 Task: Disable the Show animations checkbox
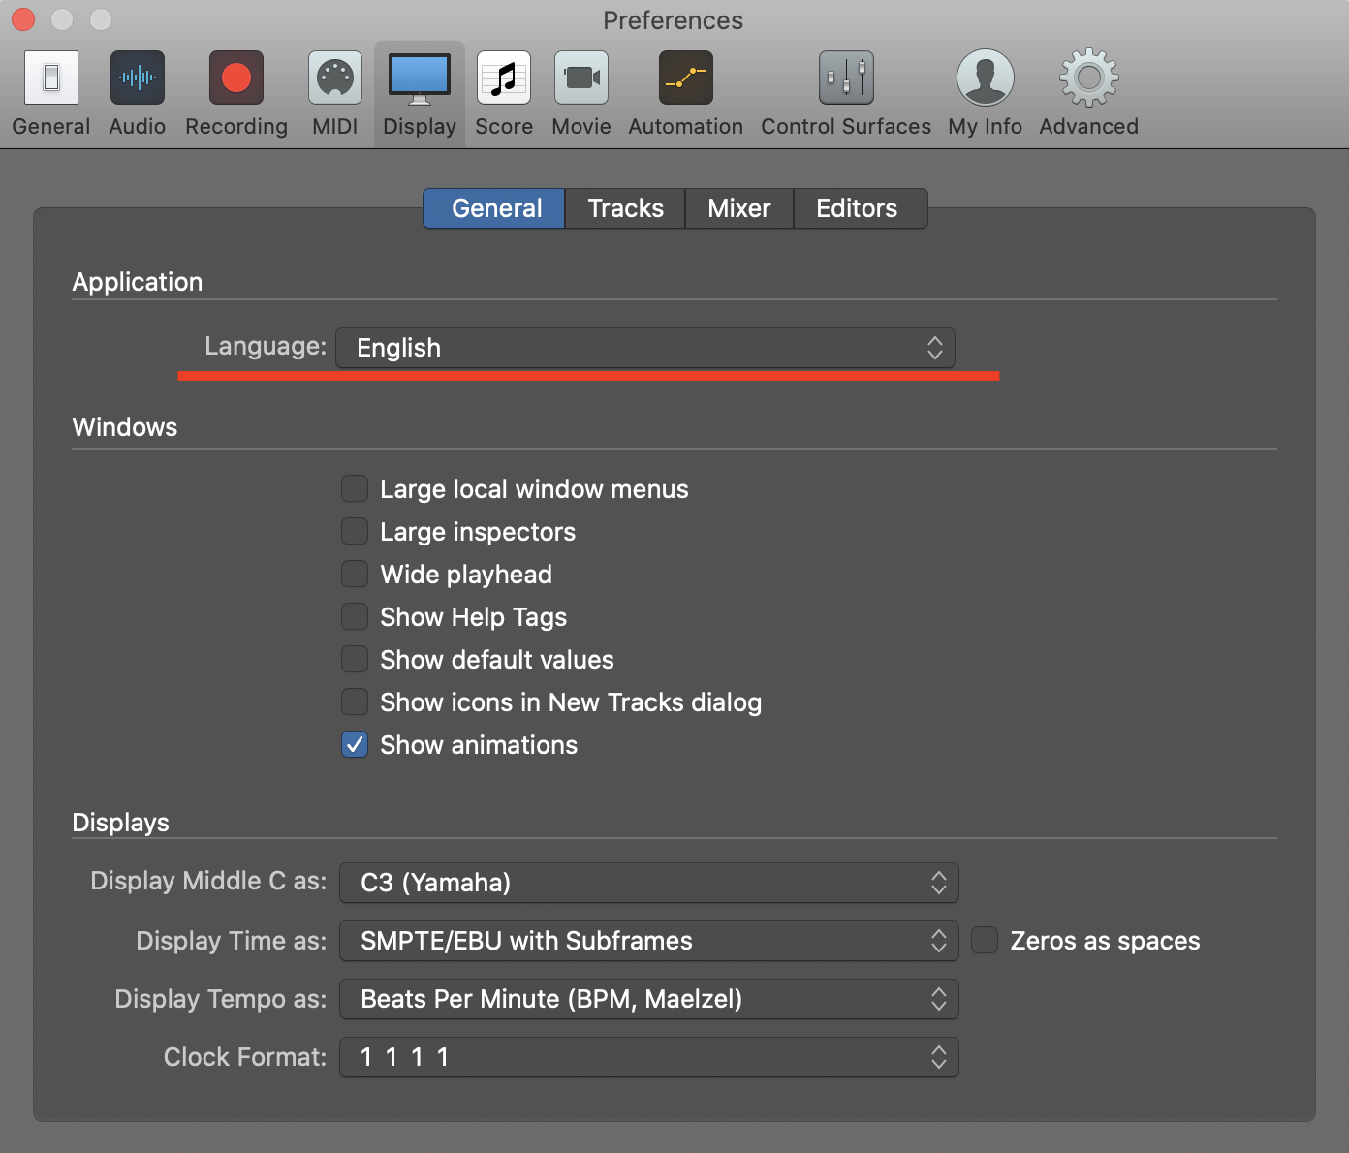point(355,745)
